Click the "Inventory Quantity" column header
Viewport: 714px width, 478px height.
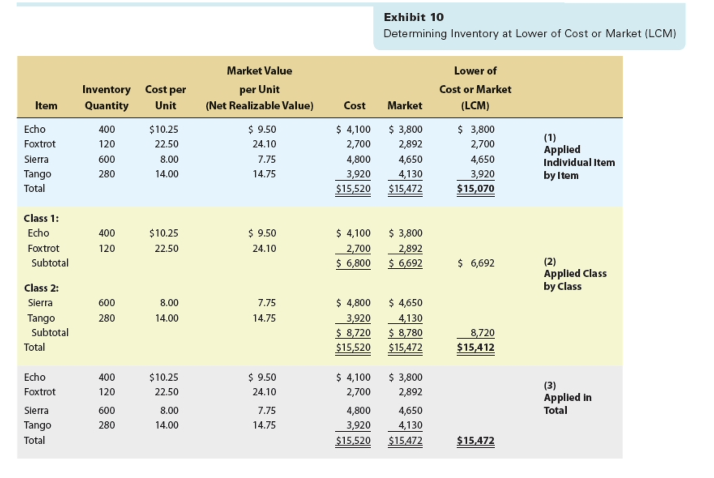point(106,97)
